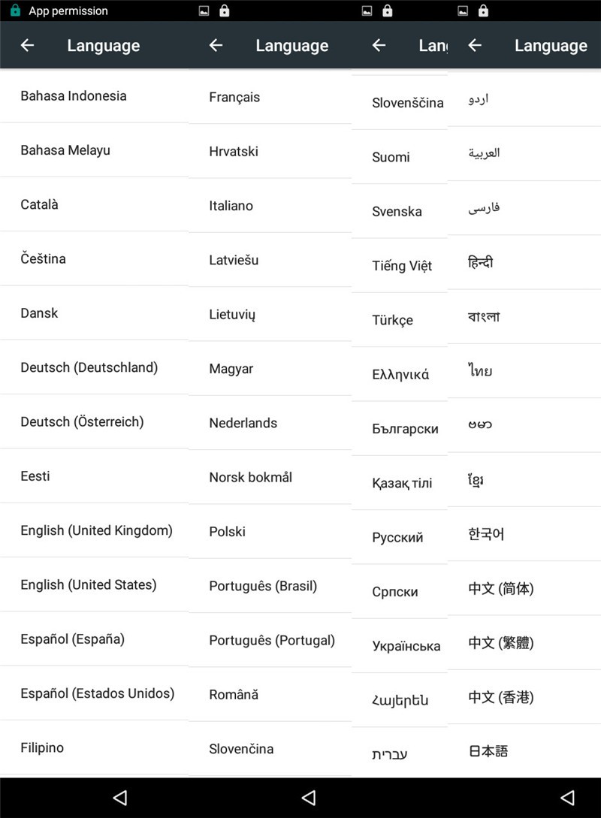The height and width of the screenshot is (818, 601).
Task: Choose Português (Brasil) language
Action: coord(263,586)
